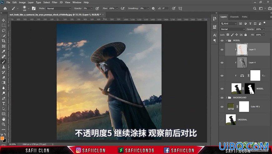Open the brush Opacity dropdown arrow
This screenshot has height=154, width=272.
(92, 8)
